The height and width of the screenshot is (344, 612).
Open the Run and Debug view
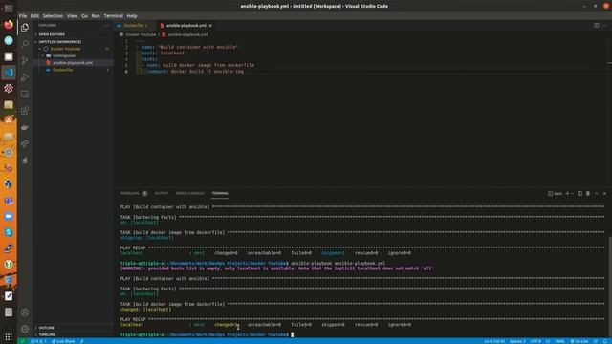(x=25, y=77)
